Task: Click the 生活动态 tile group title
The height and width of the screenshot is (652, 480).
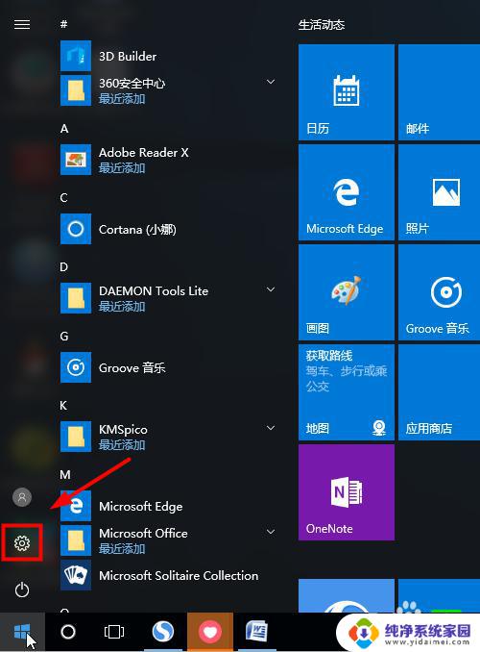Action: pos(322,25)
